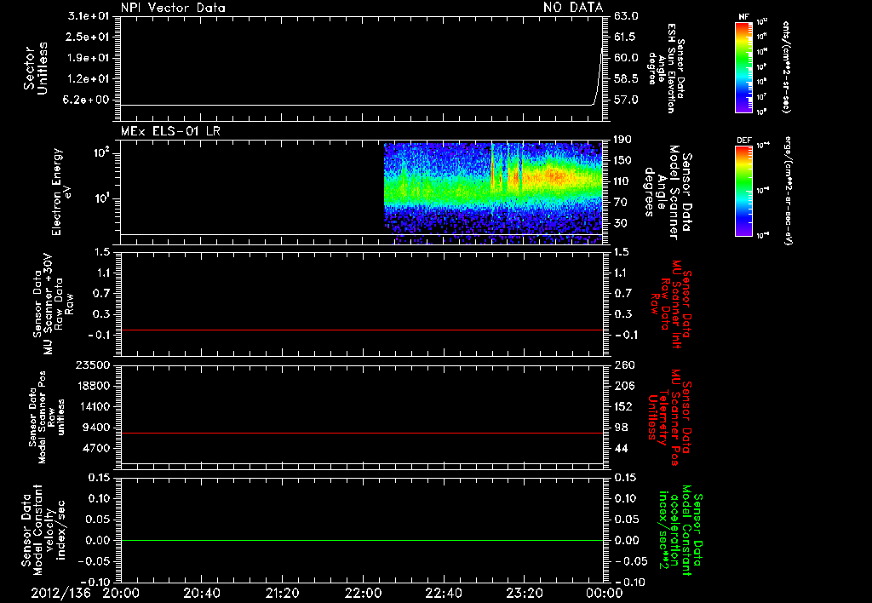Click the '6.2e+00' sector tick value

click(x=88, y=100)
